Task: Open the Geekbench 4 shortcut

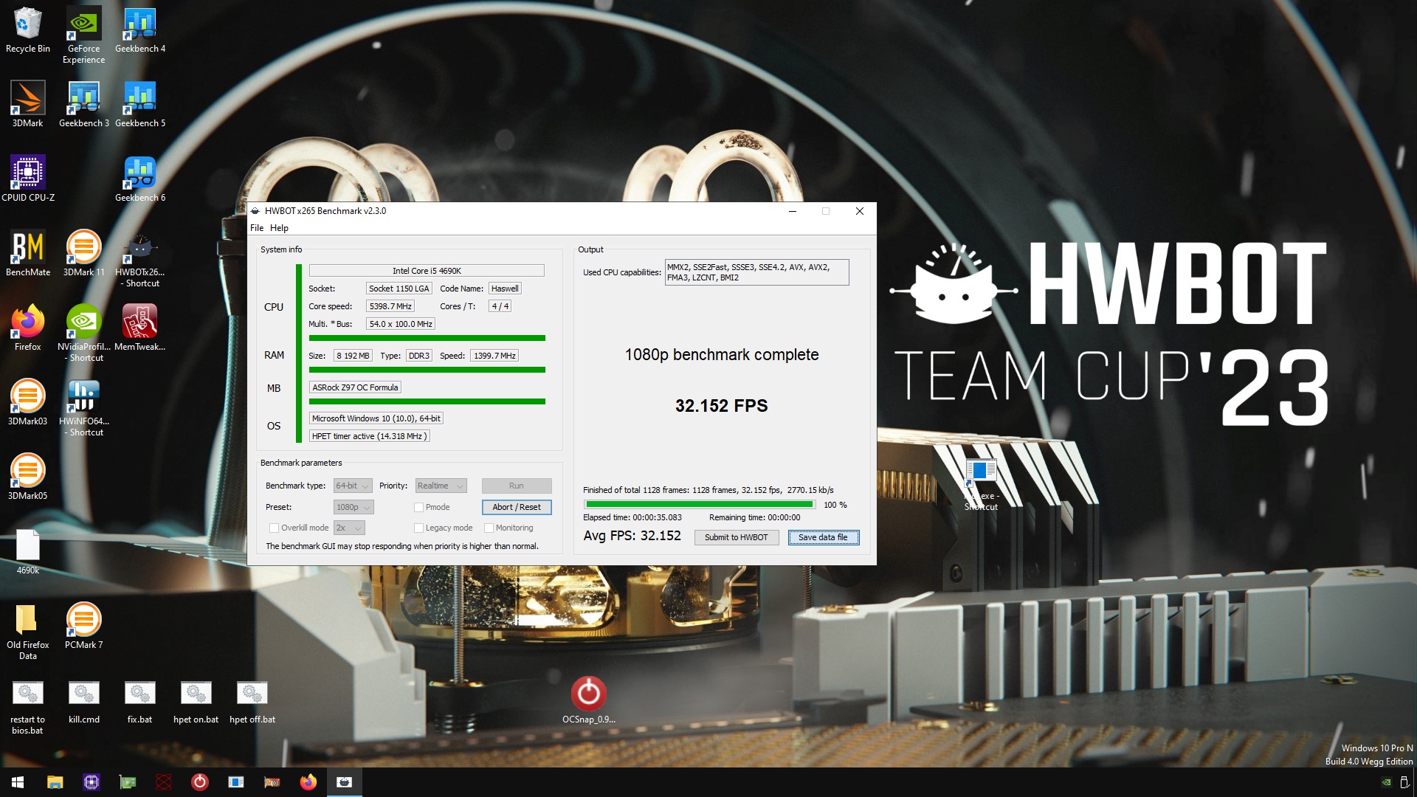Action: pos(139,30)
